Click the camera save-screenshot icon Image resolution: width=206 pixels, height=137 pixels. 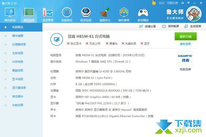pyautogui.click(x=164, y=26)
